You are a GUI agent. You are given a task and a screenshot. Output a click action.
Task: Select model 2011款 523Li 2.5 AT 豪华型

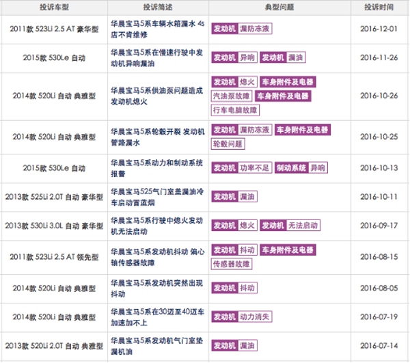click(x=54, y=29)
